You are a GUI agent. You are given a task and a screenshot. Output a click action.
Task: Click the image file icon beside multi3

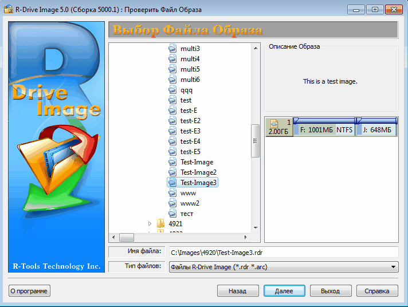pos(172,48)
